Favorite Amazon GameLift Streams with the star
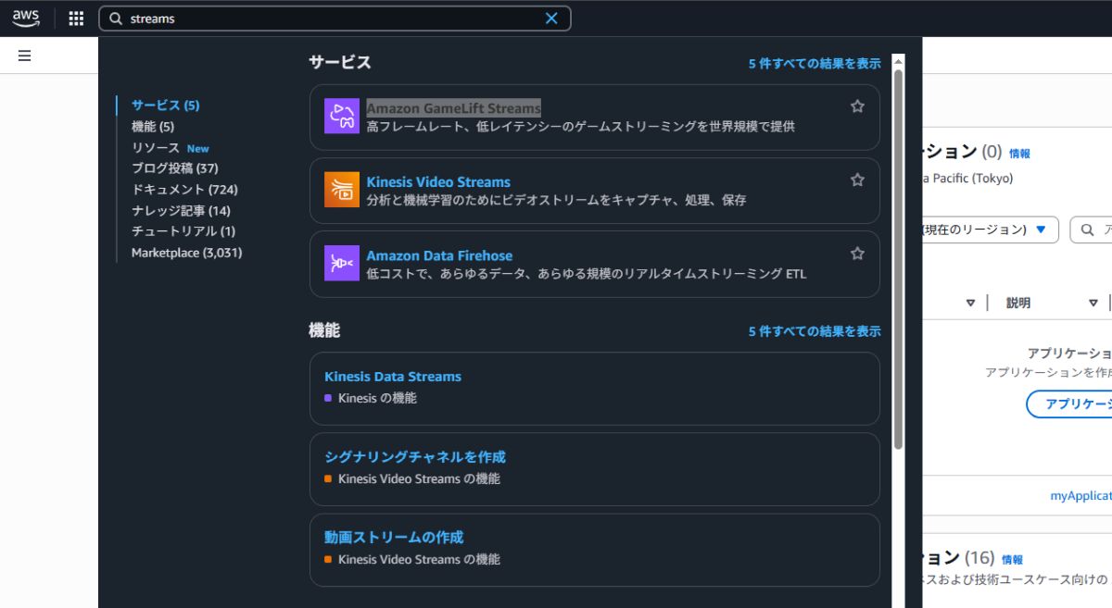The width and height of the screenshot is (1112, 608). 857,106
